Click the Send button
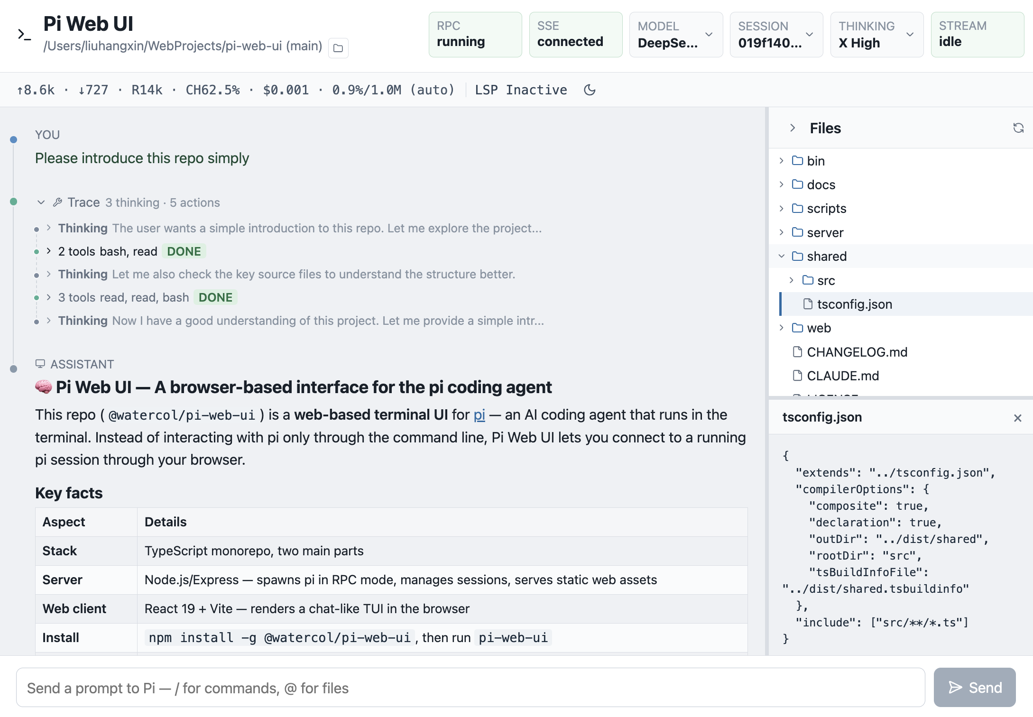 [975, 688]
